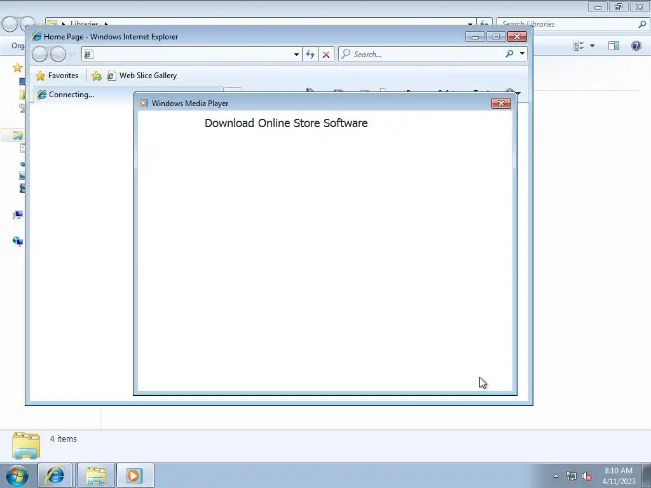Viewport: 651px width, 488px height.
Task: Click the Internet Explorer Search box
Action: 421,55
